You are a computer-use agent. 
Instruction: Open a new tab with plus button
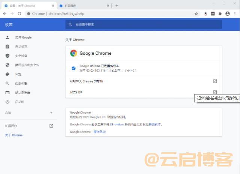tap(117, 6)
